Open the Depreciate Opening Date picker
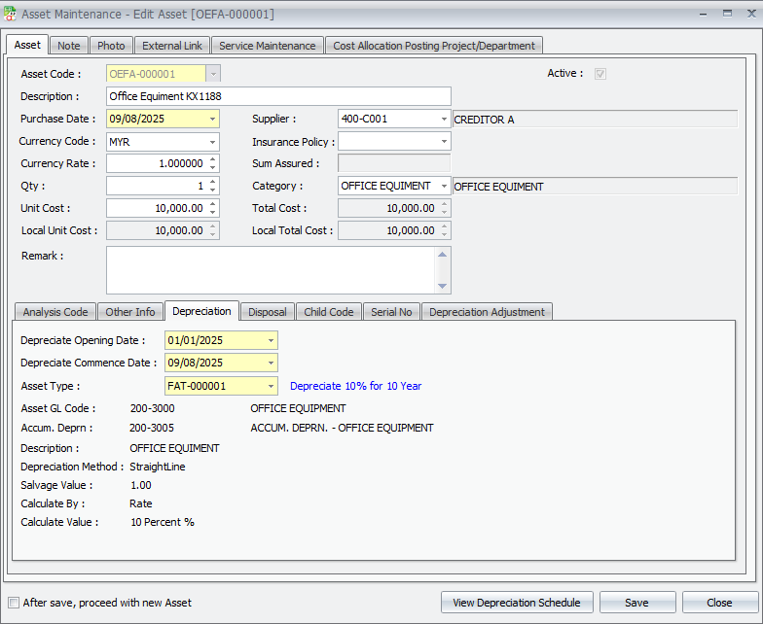Image resolution: width=763 pixels, height=624 pixels. click(271, 340)
